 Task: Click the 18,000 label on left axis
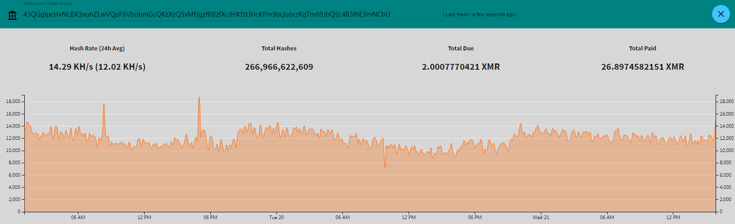13,102
